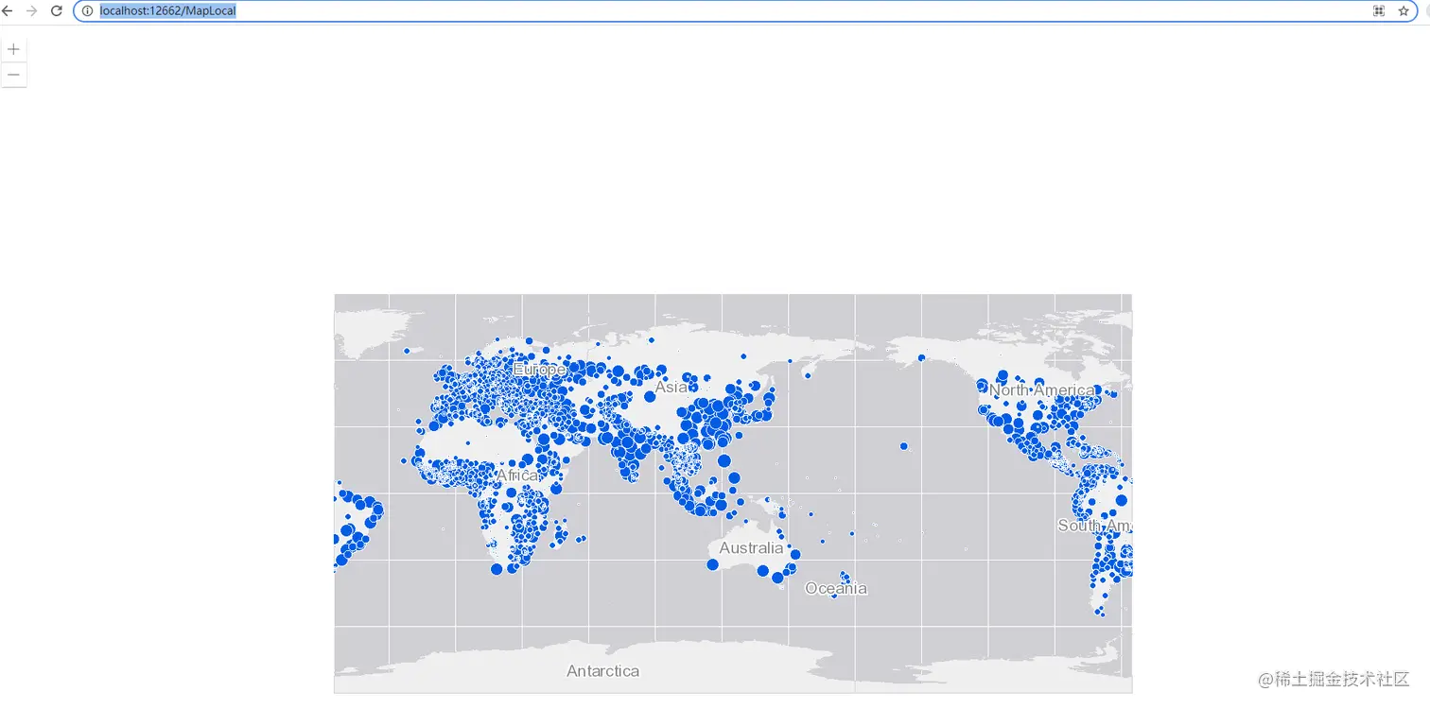Click the Australia label on the map
Image resolution: width=1430 pixels, height=709 pixels.
tap(751, 548)
